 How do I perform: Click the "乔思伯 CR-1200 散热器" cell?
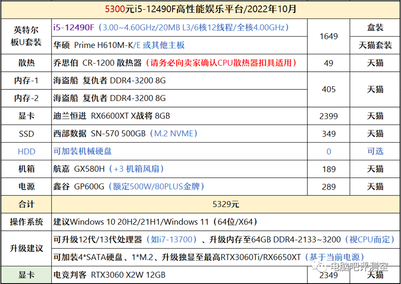pyautogui.click(x=179, y=63)
